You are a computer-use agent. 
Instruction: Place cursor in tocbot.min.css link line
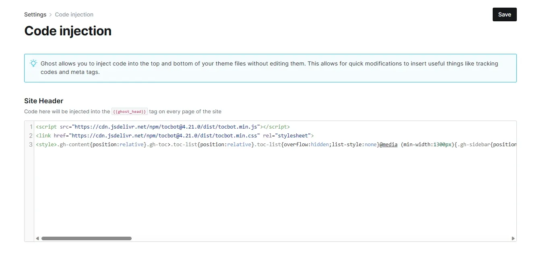click(175, 135)
